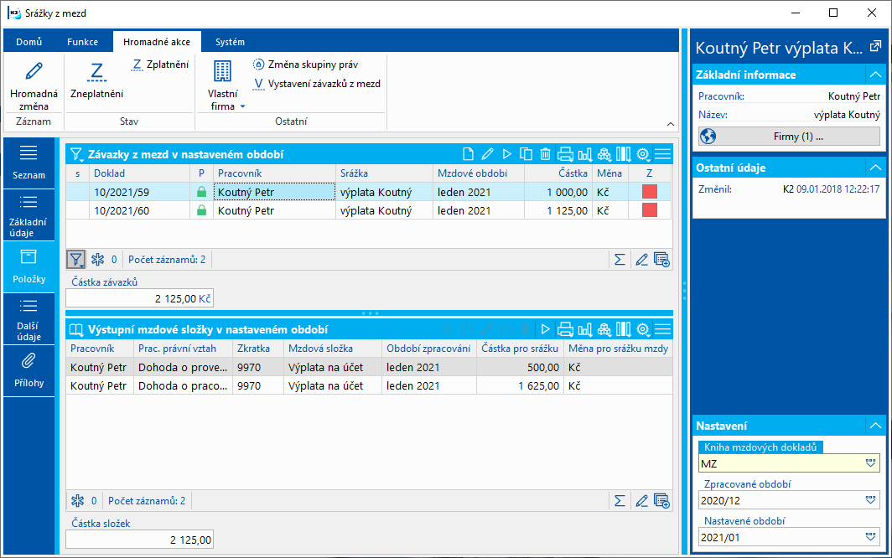Click the chart icon in Závazky toolbar
This screenshot has width=892, height=558.
[585, 154]
